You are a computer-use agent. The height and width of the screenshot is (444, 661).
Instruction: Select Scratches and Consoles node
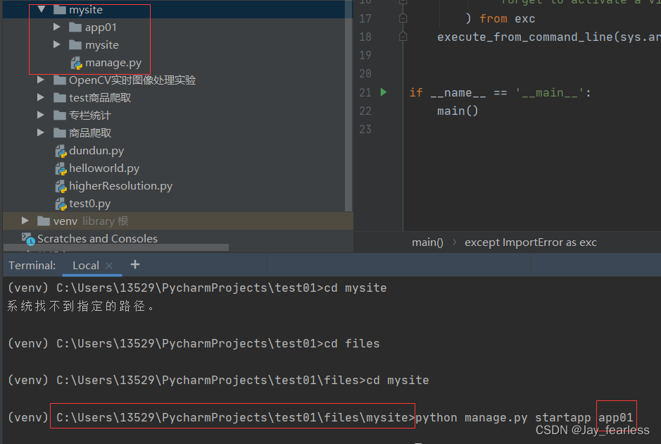coord(97,239)
